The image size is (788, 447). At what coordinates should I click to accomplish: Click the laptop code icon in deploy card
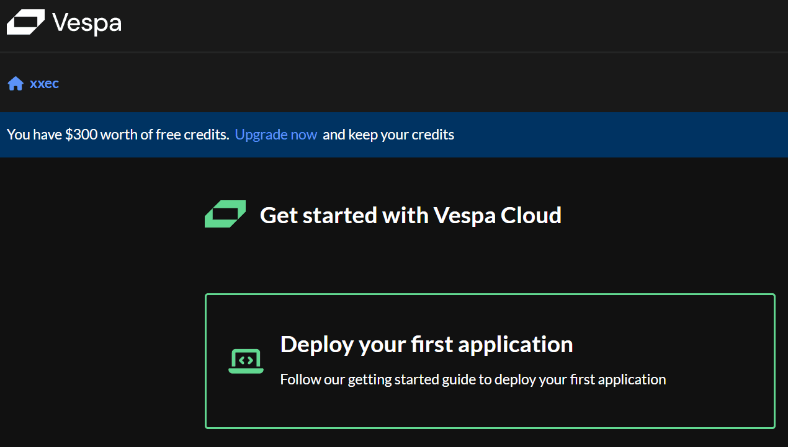pos(246,361)
